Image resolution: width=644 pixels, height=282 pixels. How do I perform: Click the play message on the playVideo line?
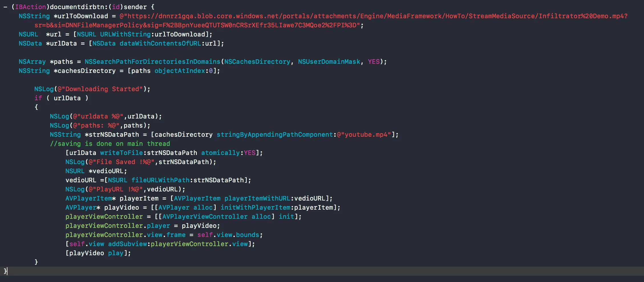tap(116, 253)
